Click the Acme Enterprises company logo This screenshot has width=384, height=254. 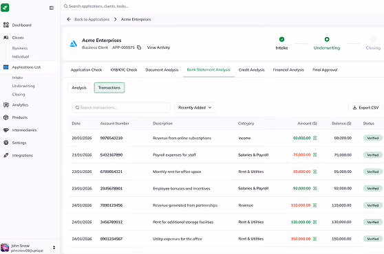tap(74, 44)
